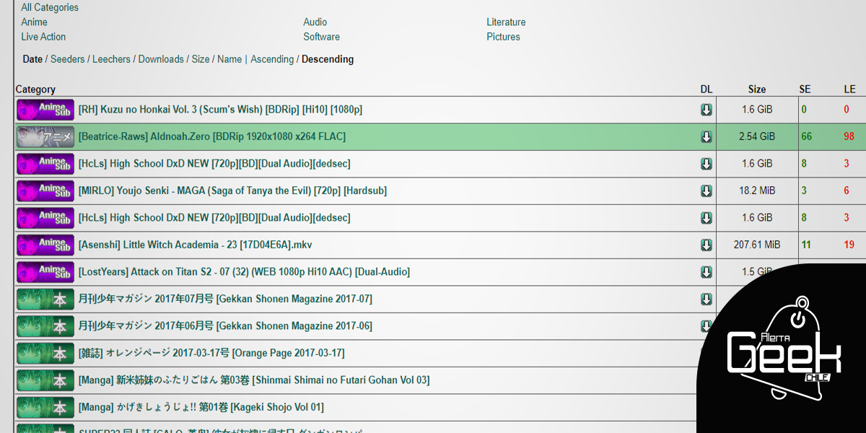Click the 207.61 MiB size value
Viewport: 866px width, 433px height.
click(x=757, y=245)
